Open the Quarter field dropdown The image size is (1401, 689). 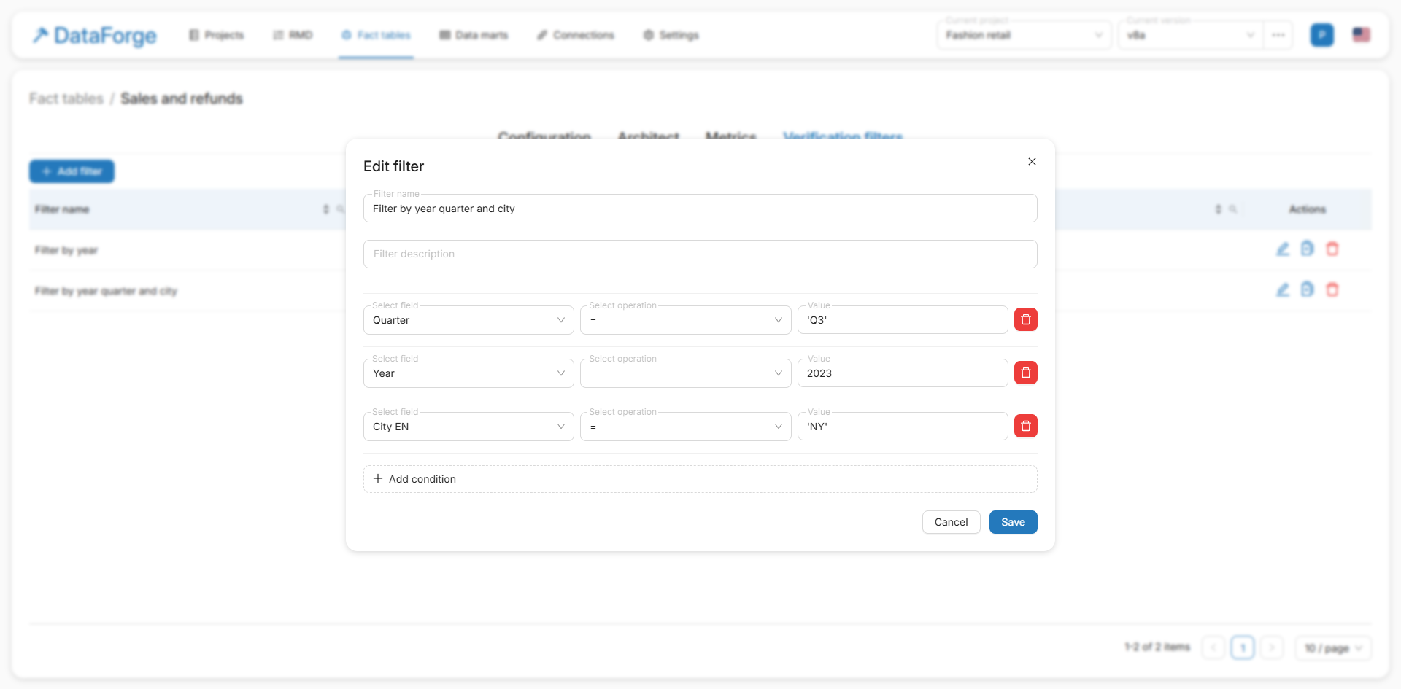pyautogui.click(x=468, y=320)
